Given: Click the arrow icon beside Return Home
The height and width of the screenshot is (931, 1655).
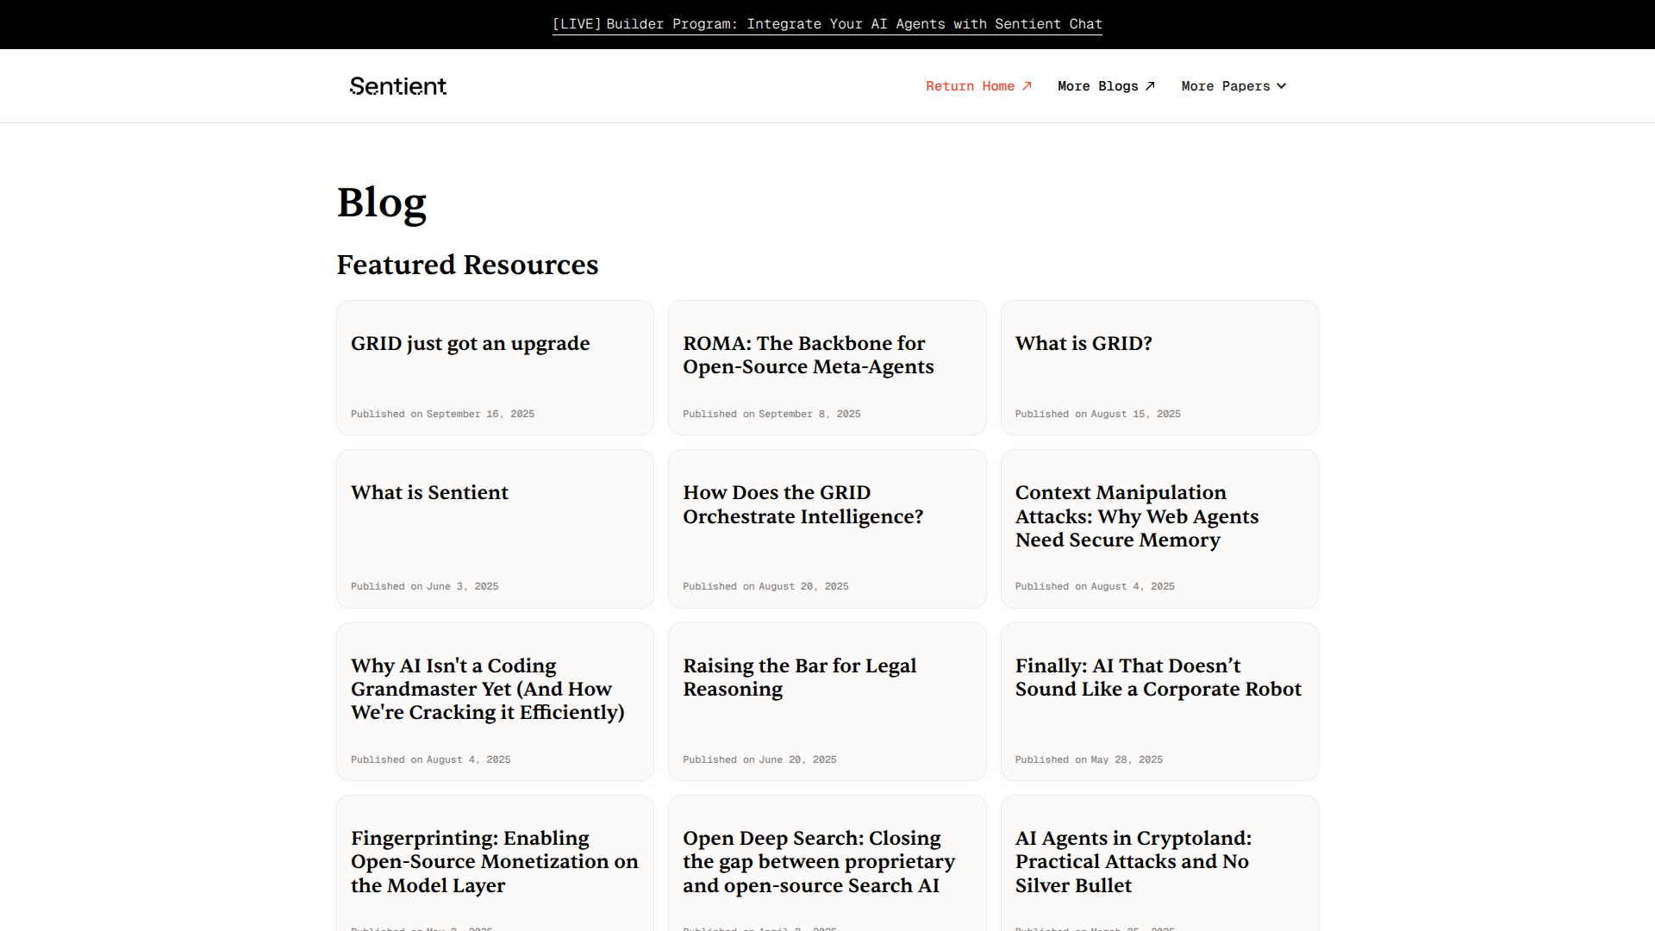Looking at the screenshot, I should pyautogui.click(x=1027, y=86).
